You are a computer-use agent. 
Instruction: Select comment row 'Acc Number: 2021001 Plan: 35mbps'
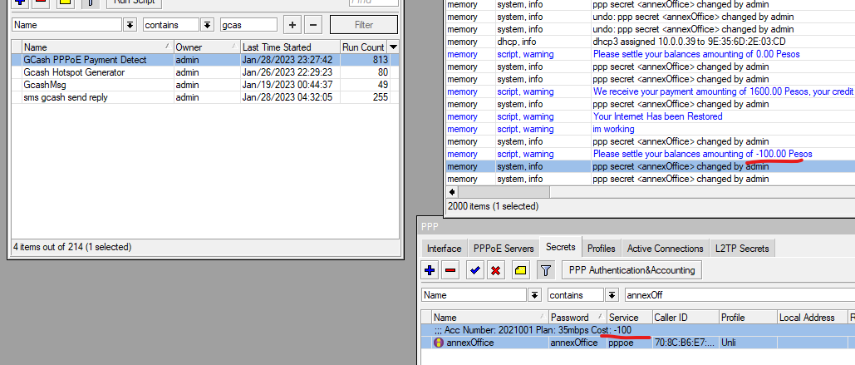(637, 329)
